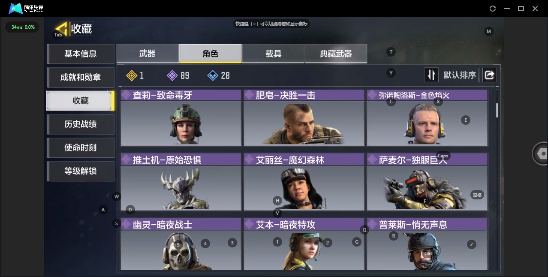Select the 查莉-致命毒牙 character card

point(181,117)
